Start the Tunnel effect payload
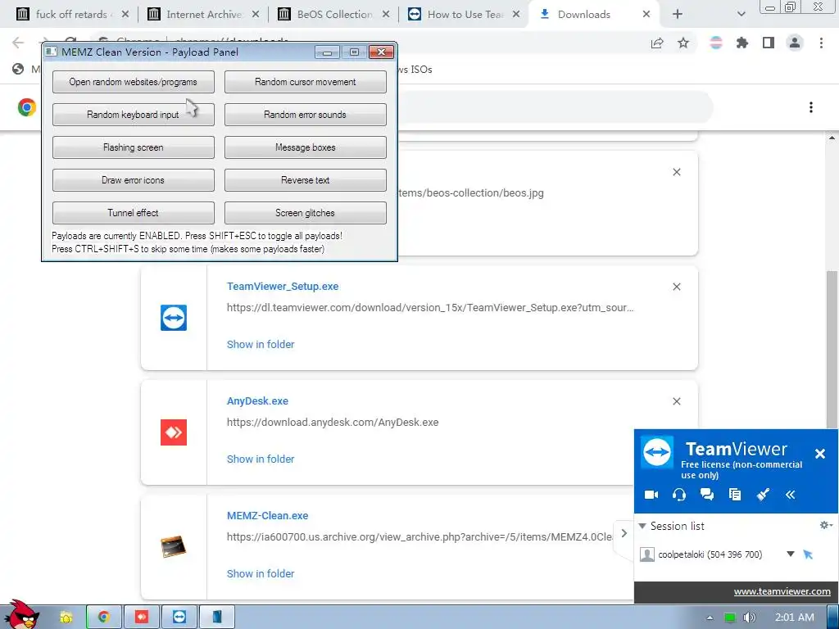The image size is (839, 629). point(134,213)
